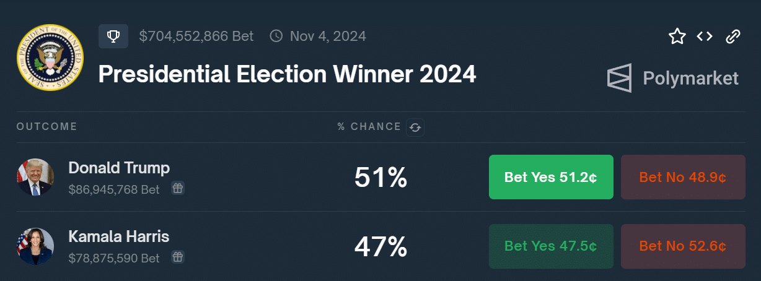Click the Donald Trump outcome name
The width and height of the screenshot is (761, 281).
pos(119,168)
